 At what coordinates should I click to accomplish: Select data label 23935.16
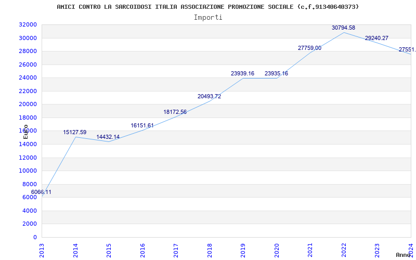[x=276, y=73]
